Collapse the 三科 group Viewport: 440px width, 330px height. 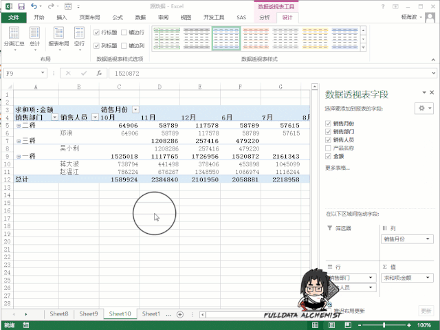[x=19, y=141]
